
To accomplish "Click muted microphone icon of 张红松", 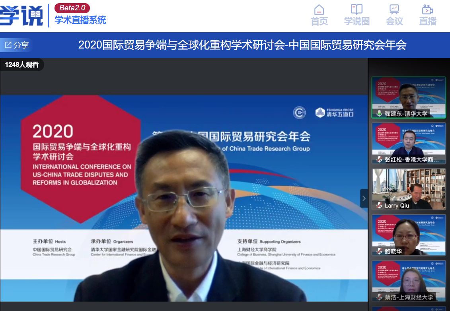I will pyautogui.click(x=379, y=159).
